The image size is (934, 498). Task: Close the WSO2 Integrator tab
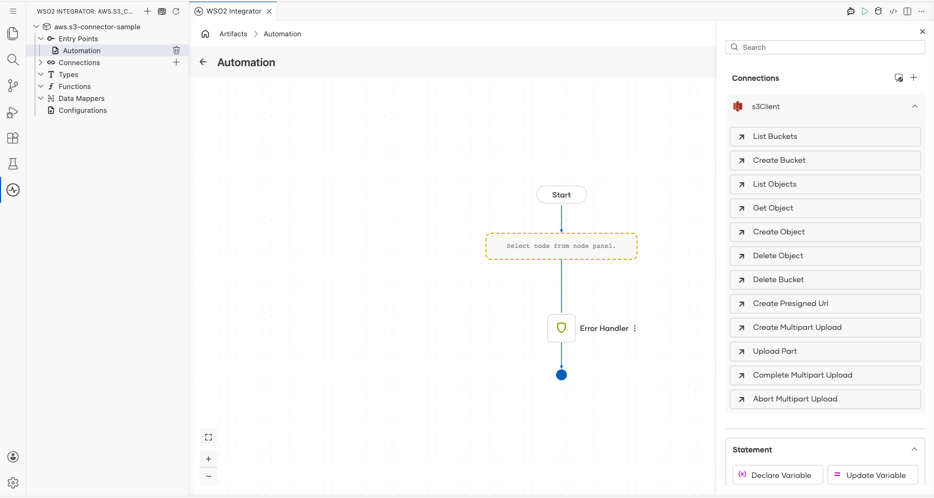pos(269,11)
